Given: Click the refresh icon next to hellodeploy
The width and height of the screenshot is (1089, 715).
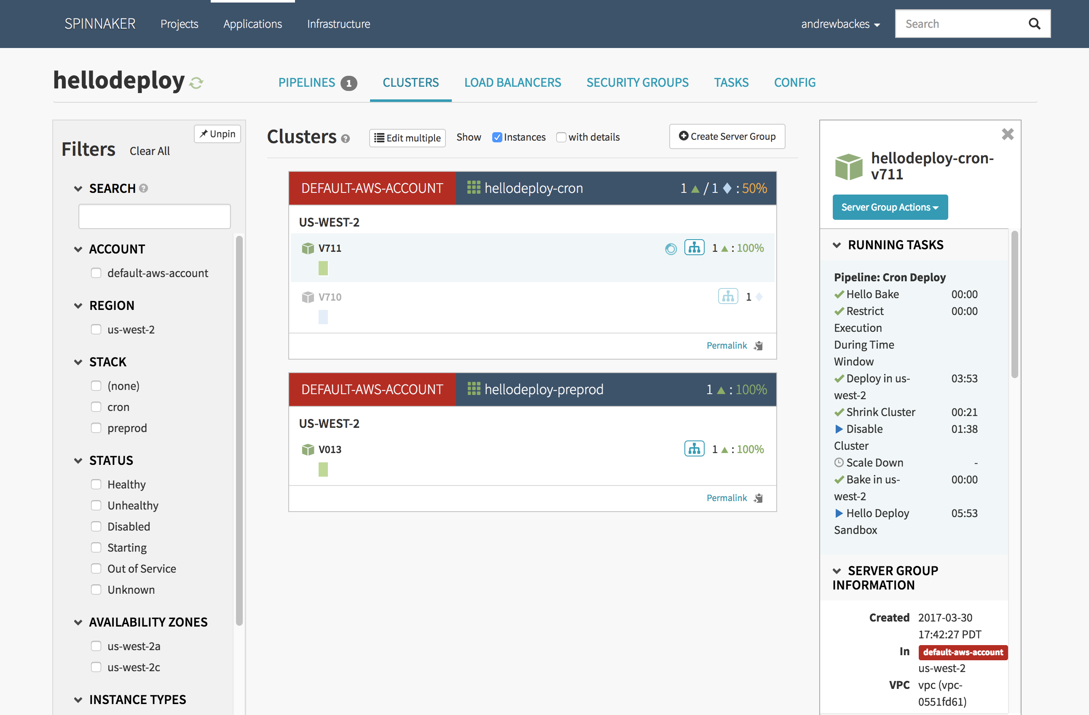Looking at the screenshot, I should point(196,83).
